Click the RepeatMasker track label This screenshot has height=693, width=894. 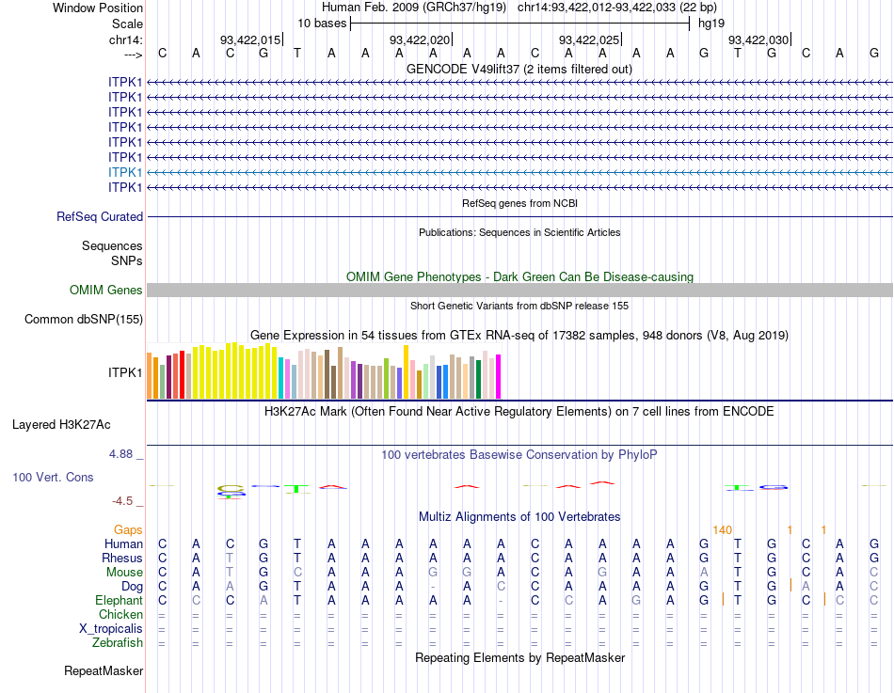(104, 670)
